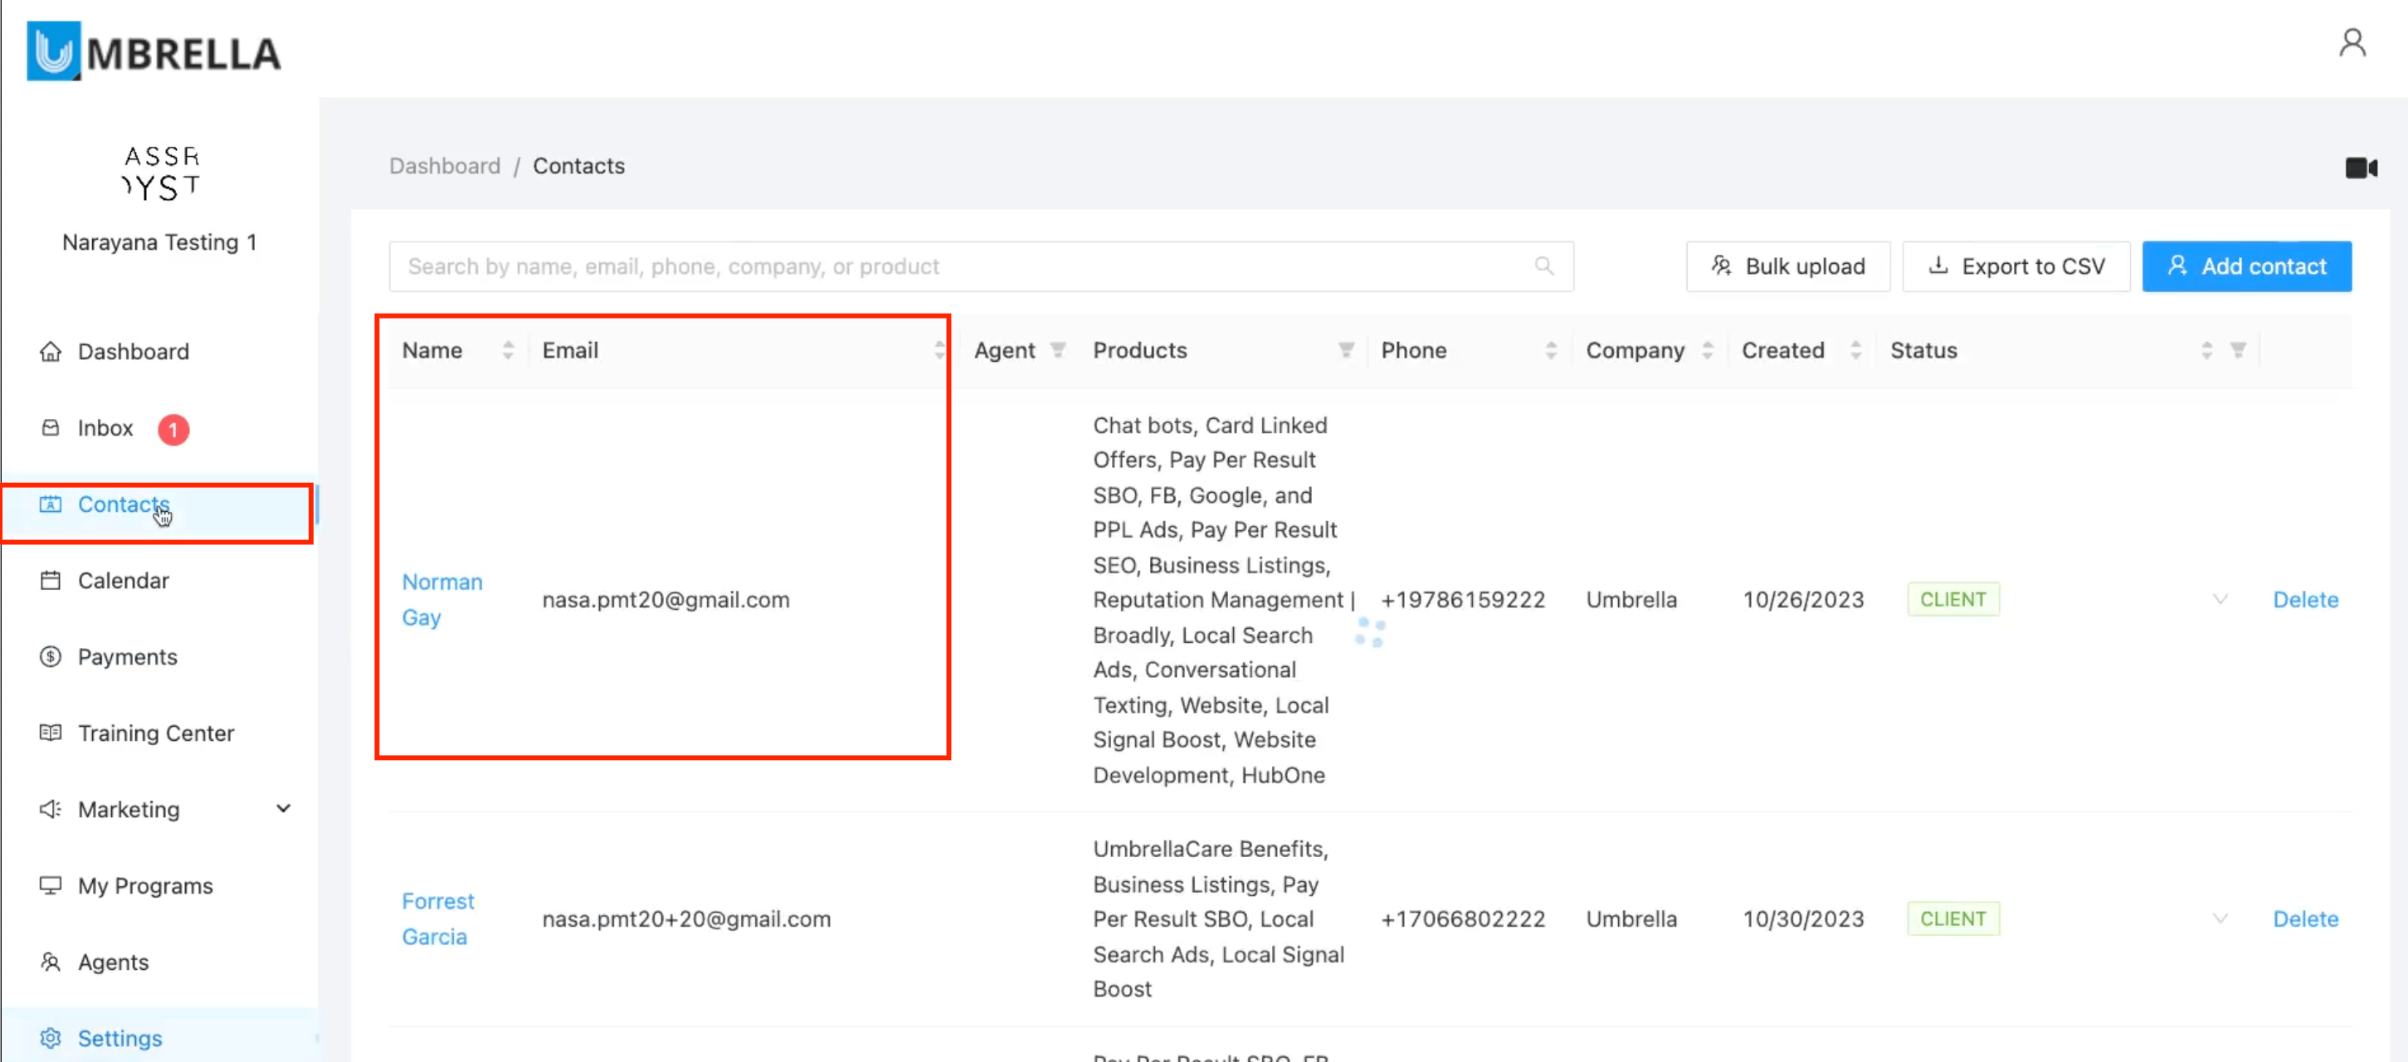The width and height of the screenshot is (2408, 1062).
Task: Open the Training Center menu item
Action: tap(155, 733)
